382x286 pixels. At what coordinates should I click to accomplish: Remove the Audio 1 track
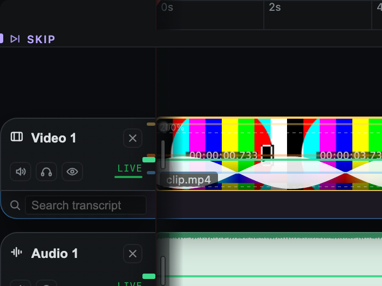coord(133,254)
